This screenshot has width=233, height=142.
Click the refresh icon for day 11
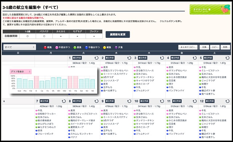[x=195, y=101]
